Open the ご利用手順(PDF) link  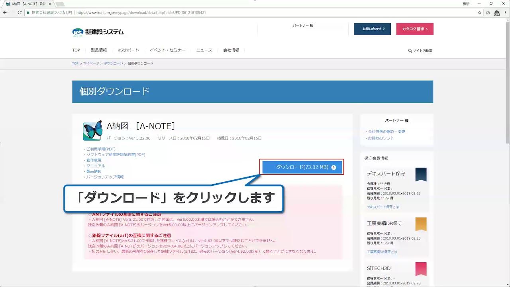(101, 149)
